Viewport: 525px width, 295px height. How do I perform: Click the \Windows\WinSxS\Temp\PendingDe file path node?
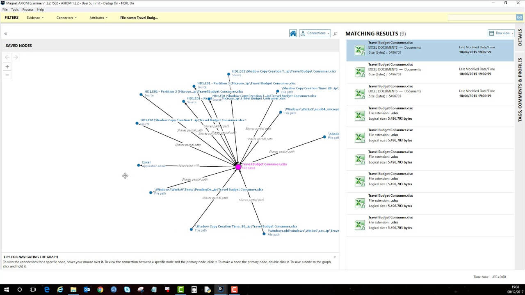click(151, 192)
